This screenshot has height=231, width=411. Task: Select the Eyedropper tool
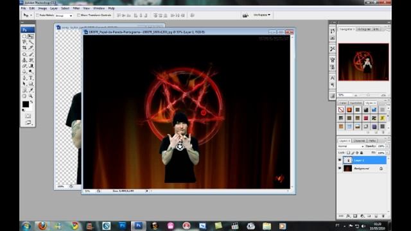pos(31,90)
